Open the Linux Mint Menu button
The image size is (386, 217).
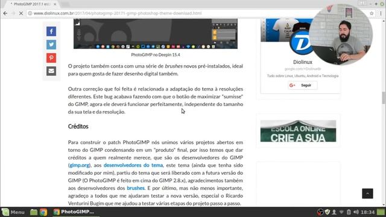[x=13, y=212]
